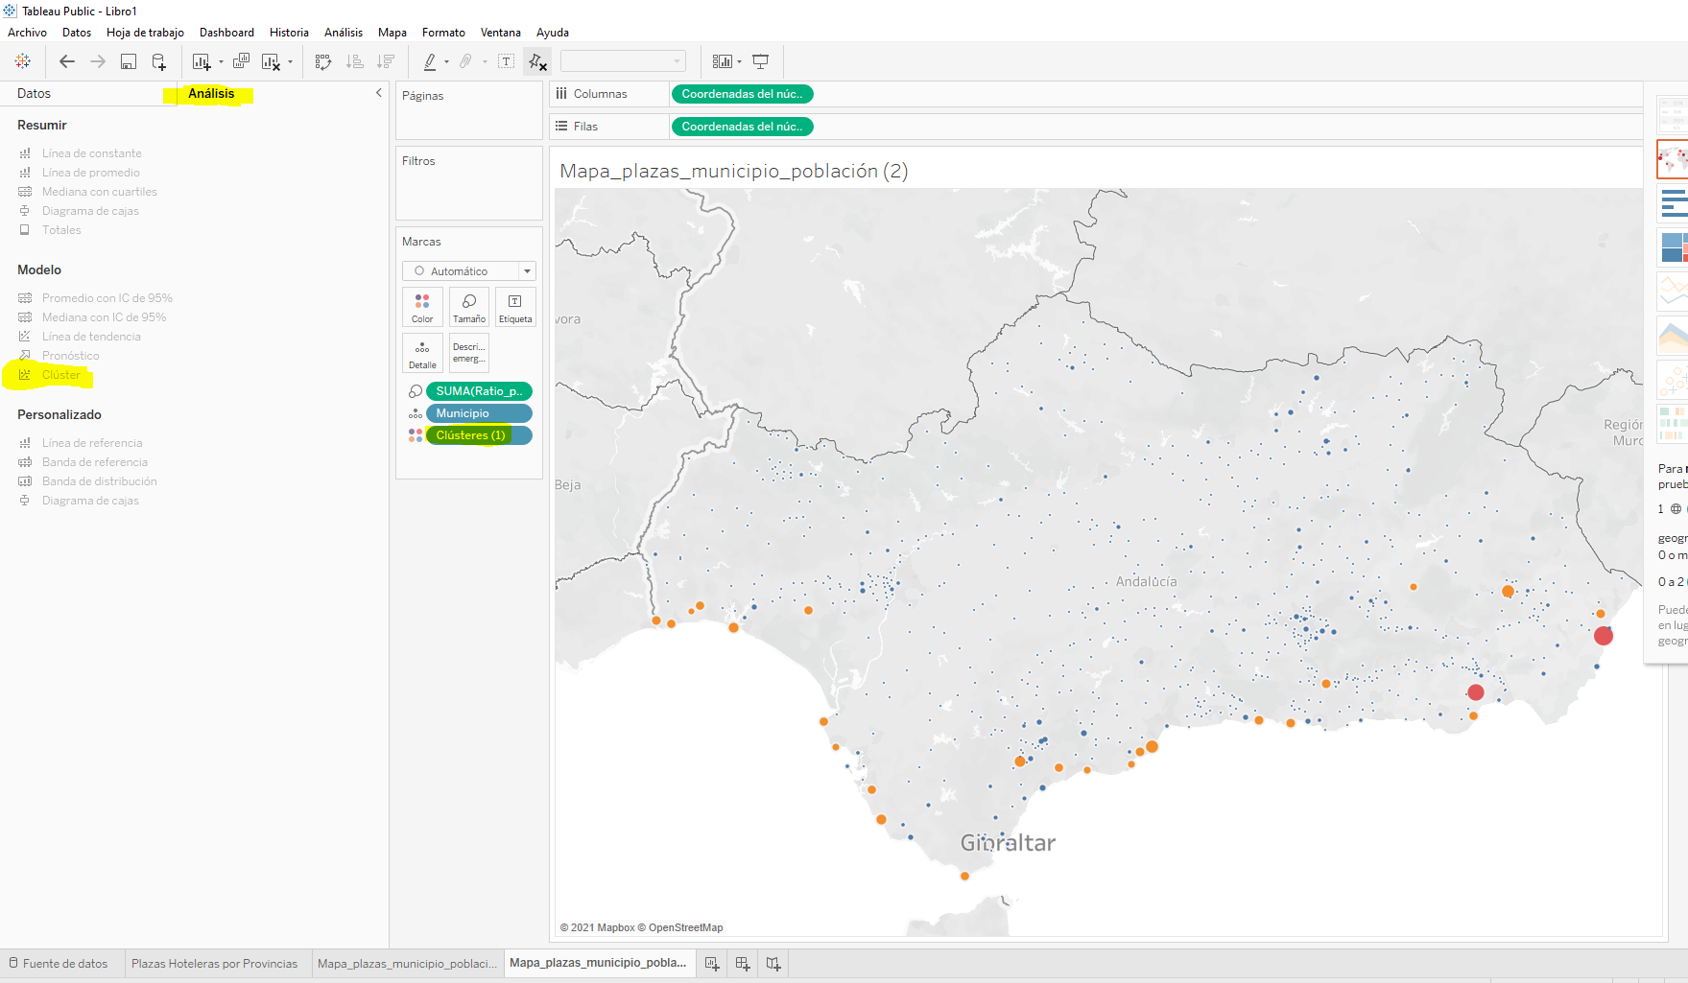The image size is (1688, 983).
Task: Toggle the highlight pen in the toolbar
Action: (x=431, y=60)
